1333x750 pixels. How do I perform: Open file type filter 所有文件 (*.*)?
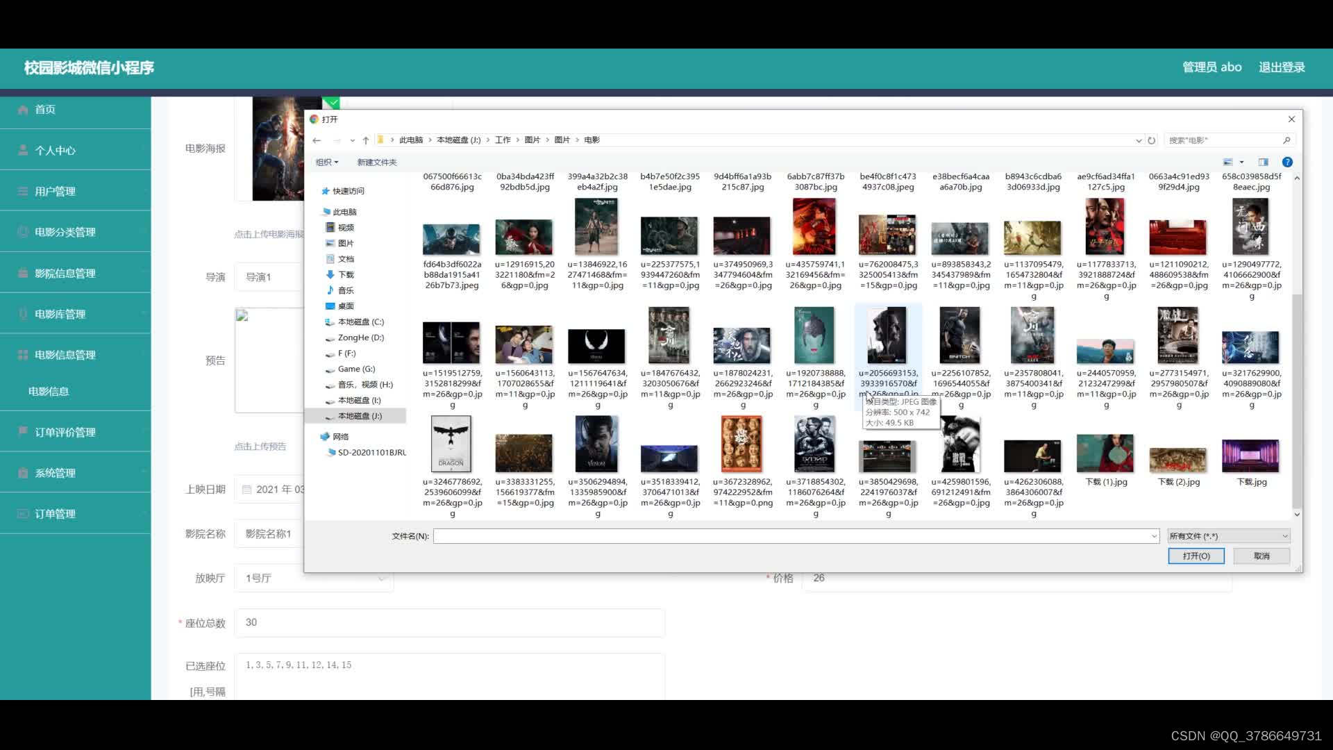(1229, 536)
